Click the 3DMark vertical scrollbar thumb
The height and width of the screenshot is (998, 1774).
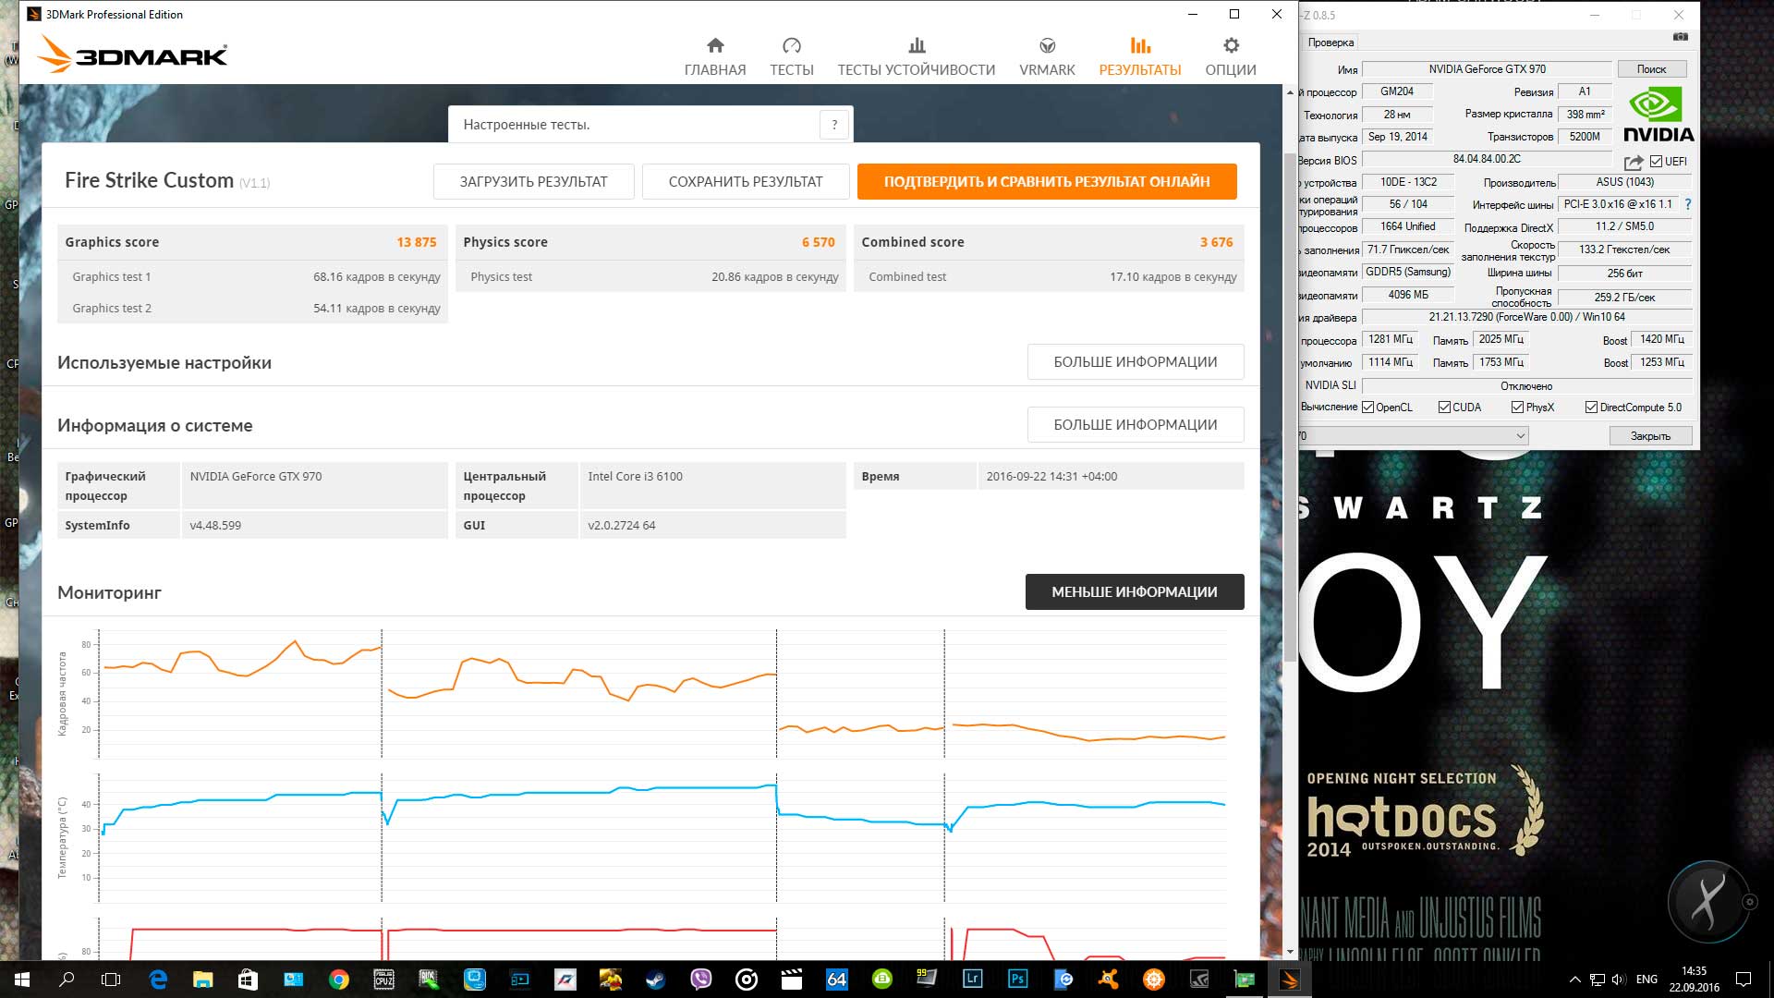click(1289, 407)
